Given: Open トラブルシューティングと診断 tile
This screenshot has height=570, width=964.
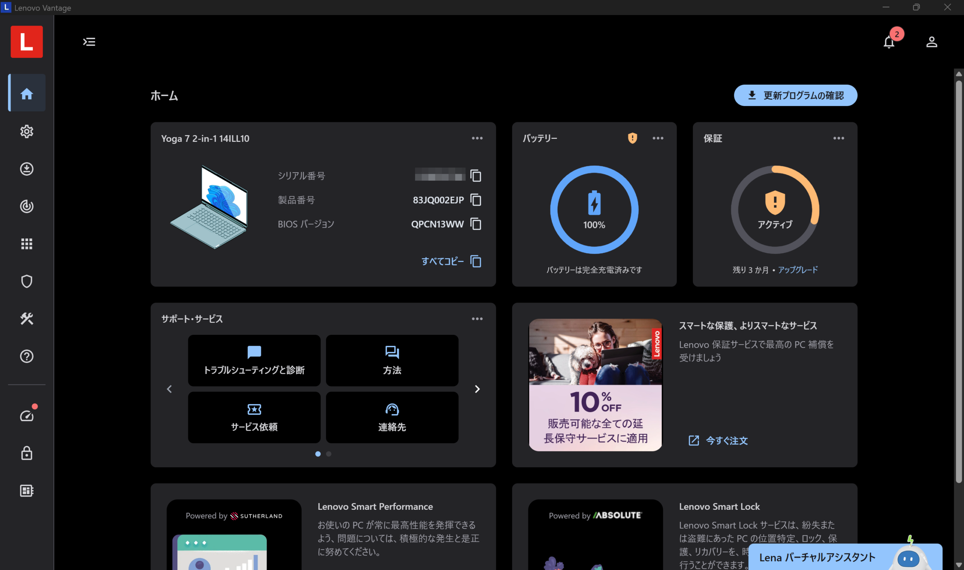Looking at the screenshot, I should [254, 360].
